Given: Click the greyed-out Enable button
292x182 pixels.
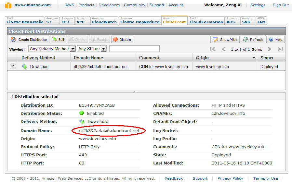Looking at the screenshot, I should tap(99, 40).
